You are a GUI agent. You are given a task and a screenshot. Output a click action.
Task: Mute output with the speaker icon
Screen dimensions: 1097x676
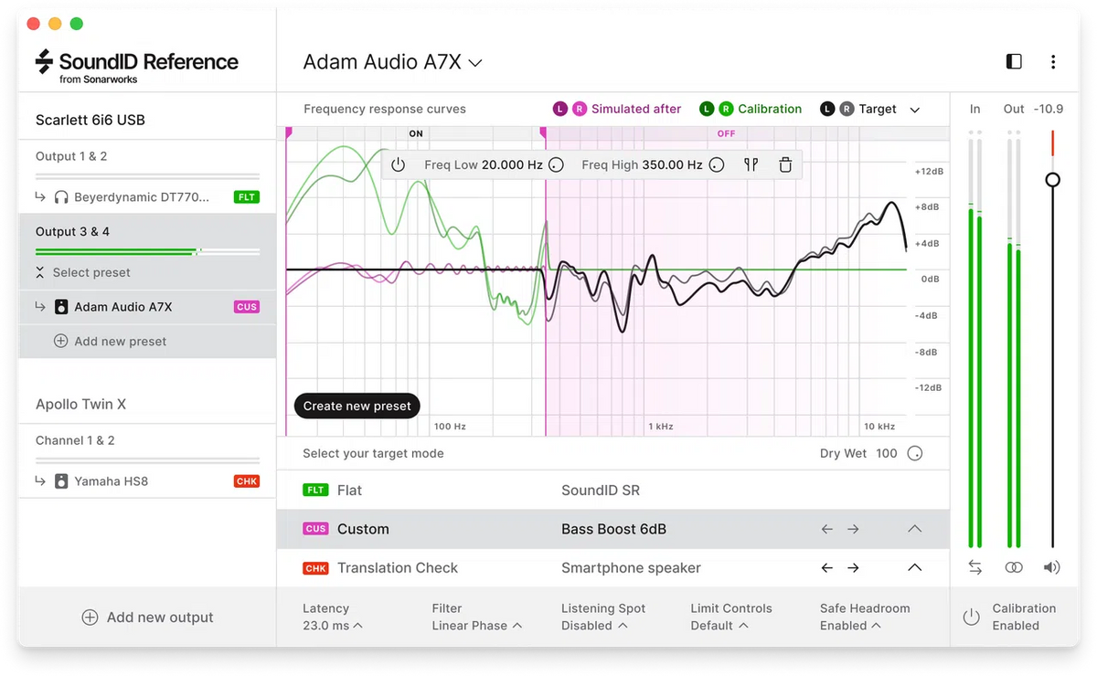coord(1051,567)
